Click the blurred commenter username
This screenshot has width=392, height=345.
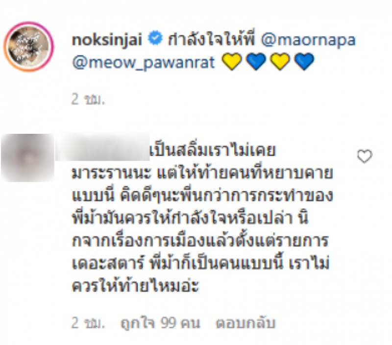102,148
